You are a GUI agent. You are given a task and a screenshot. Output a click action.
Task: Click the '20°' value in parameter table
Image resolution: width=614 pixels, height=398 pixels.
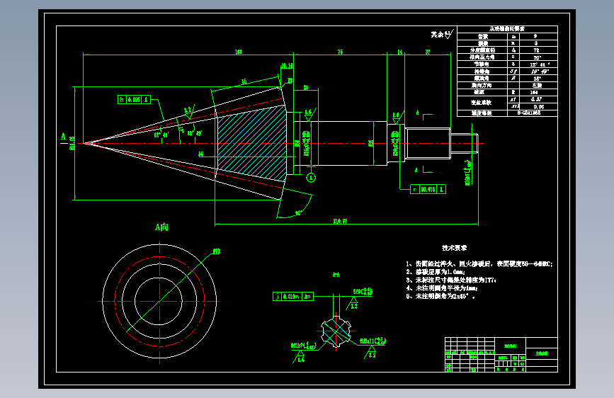point(538,57)
